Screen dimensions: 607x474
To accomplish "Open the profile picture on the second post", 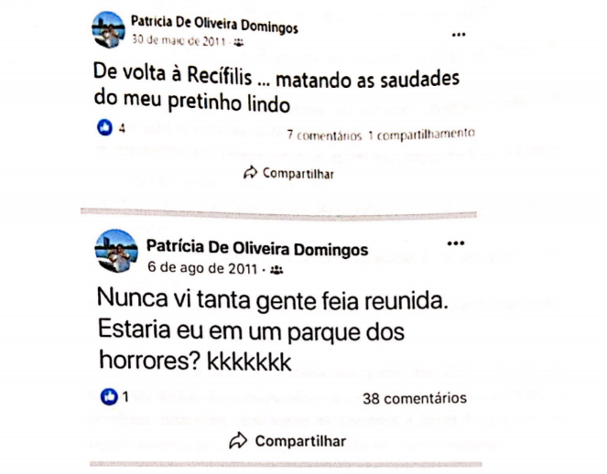I will (116, 251).
